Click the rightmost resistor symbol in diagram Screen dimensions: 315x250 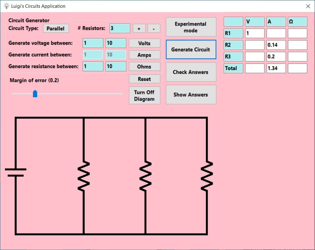coord(207,176)
